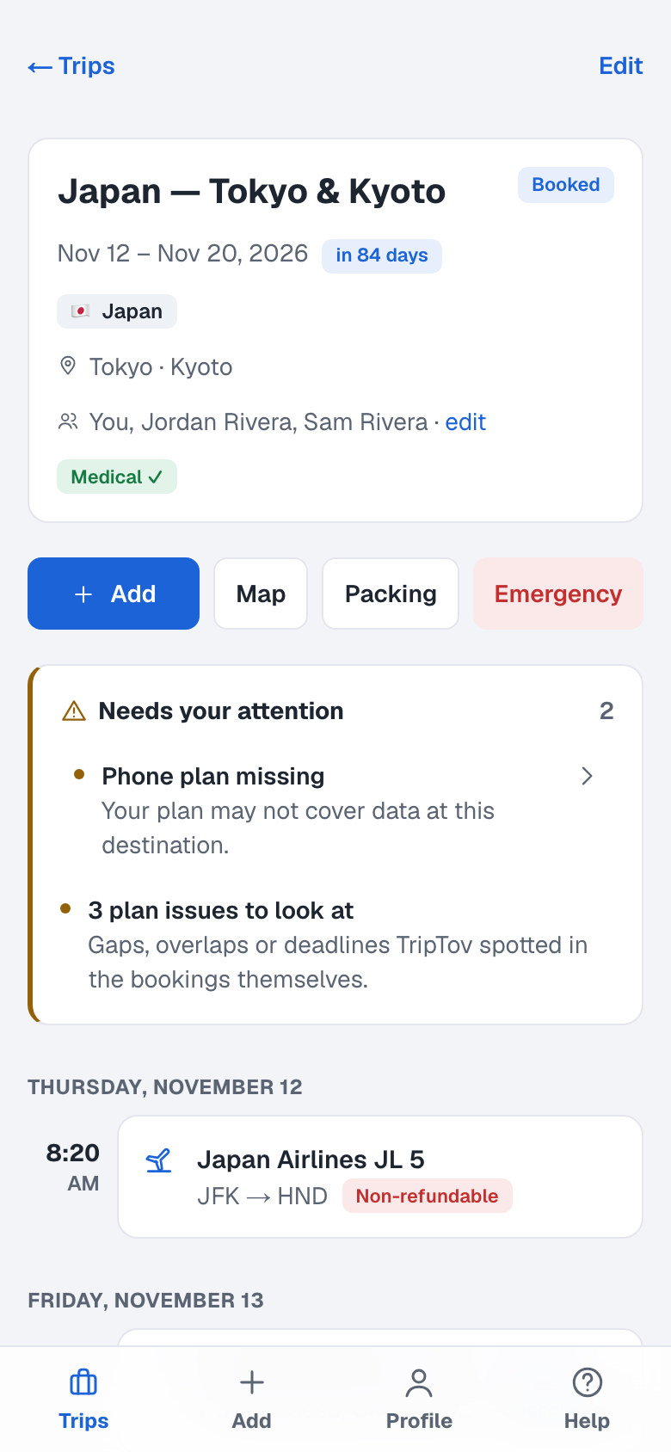Tap the red Emergency button

(558, 594)
